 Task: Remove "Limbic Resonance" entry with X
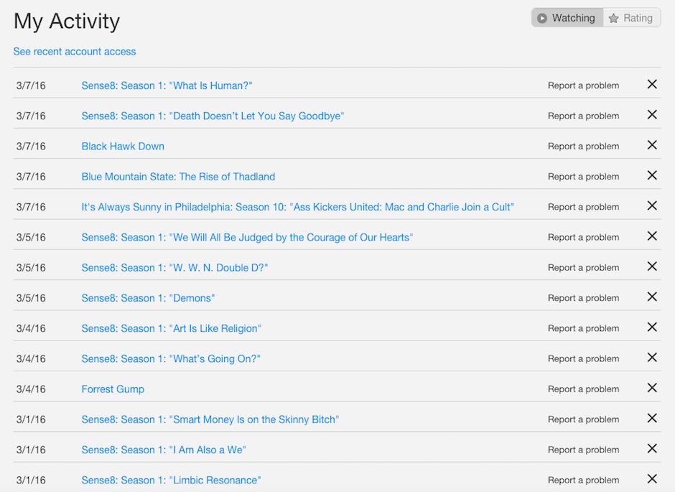(652, 479)
